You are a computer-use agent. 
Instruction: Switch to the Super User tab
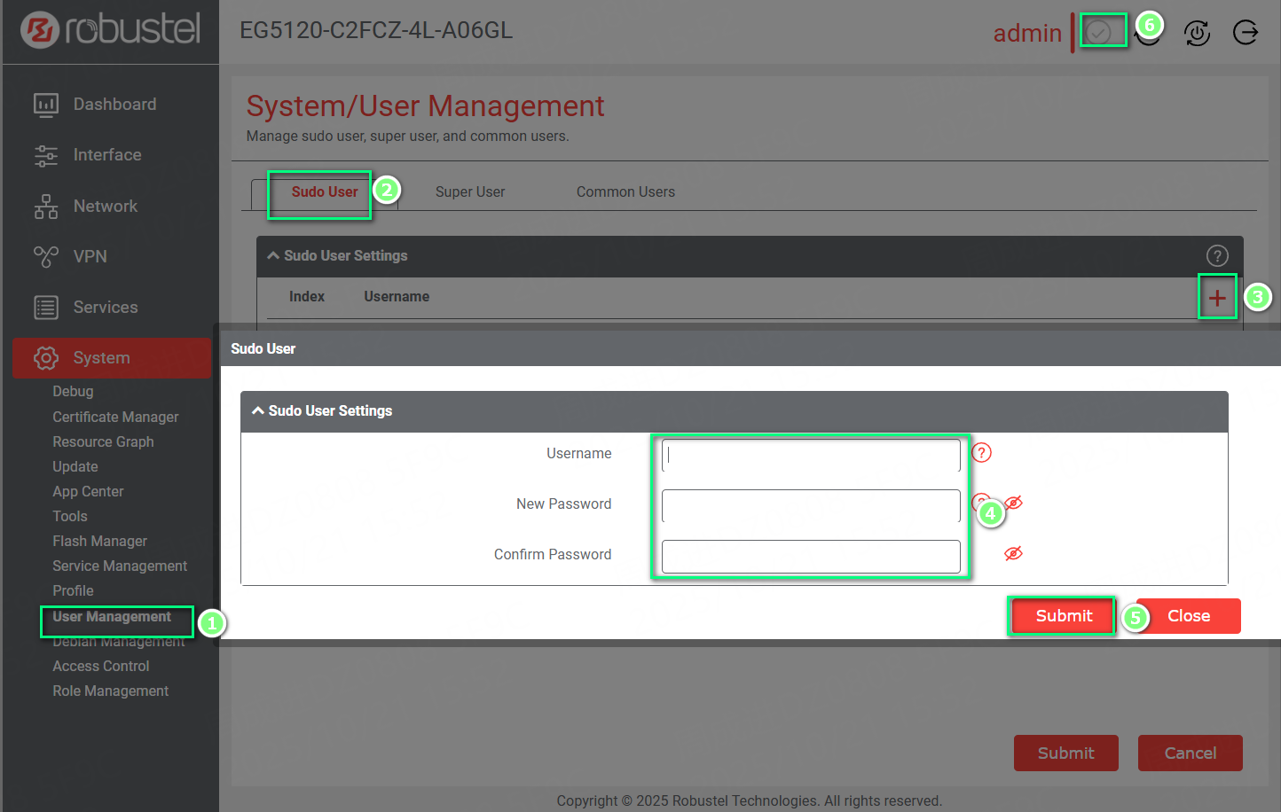(x=469, y=192)
